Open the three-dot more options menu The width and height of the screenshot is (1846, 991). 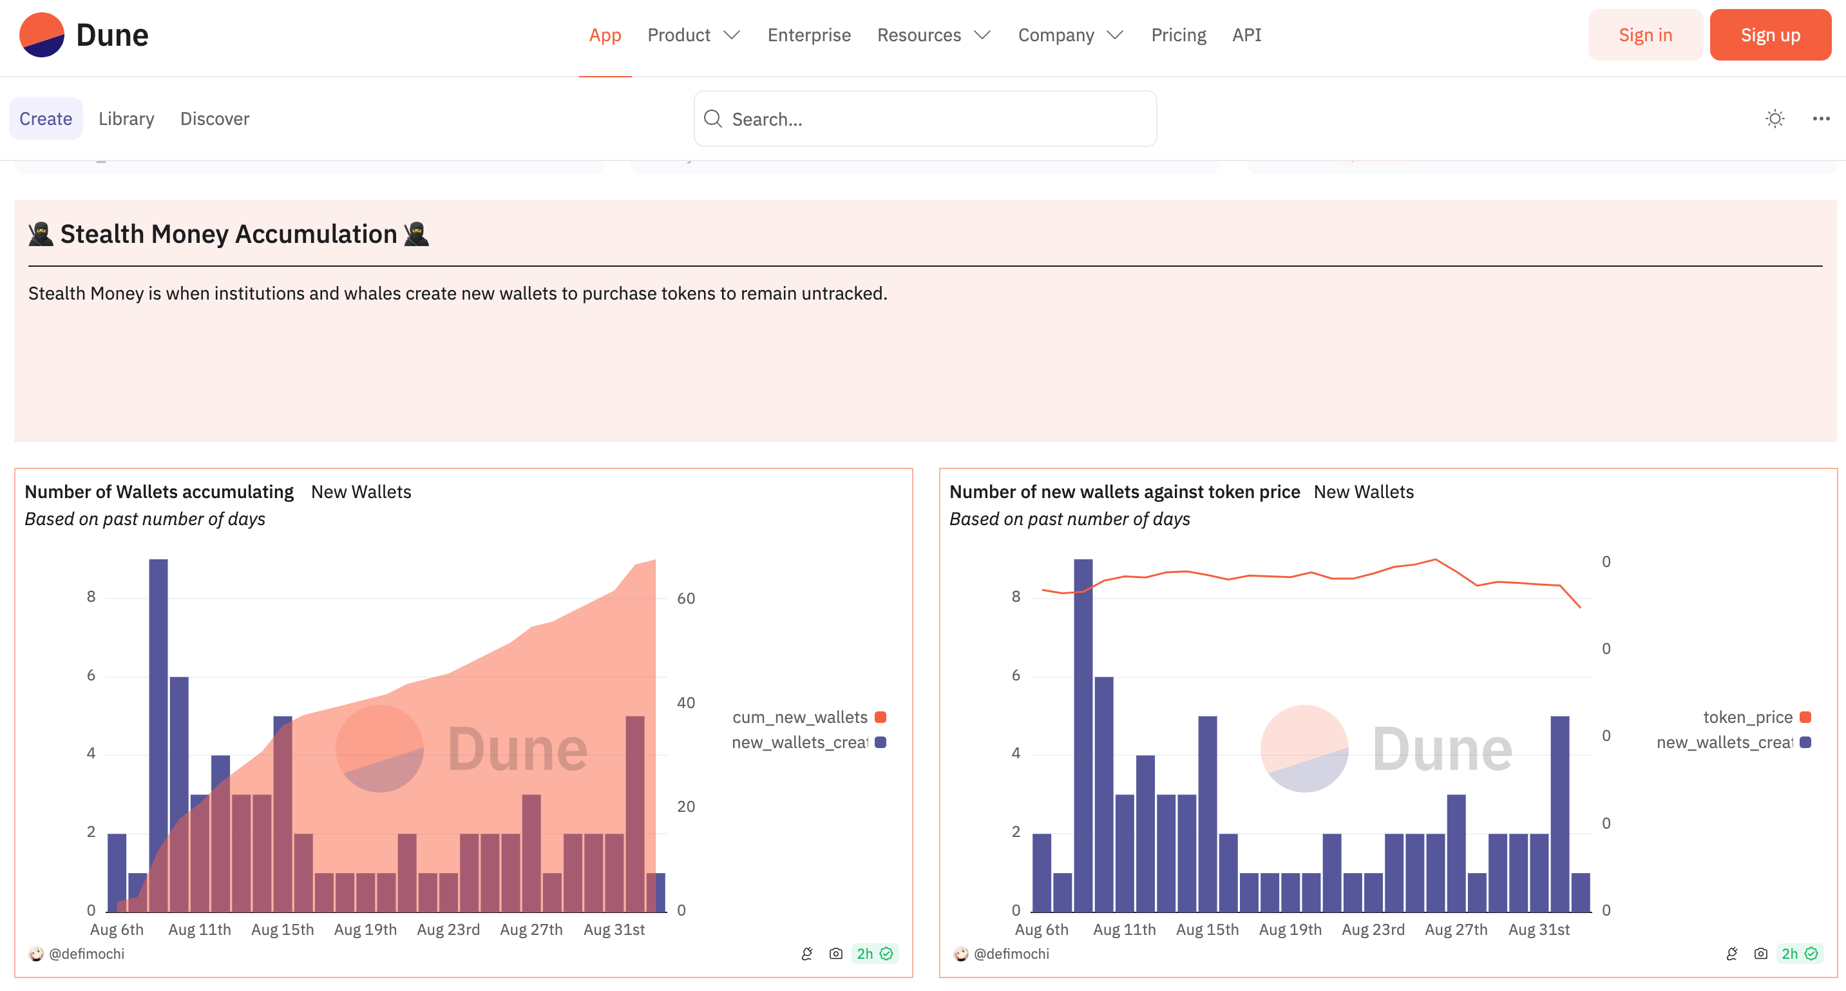1821,119
